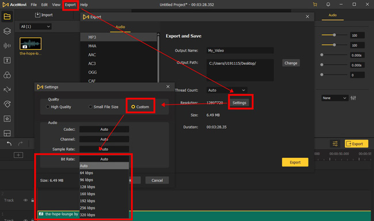Collapse the Bit Rate dropdown
Screen dimensions: 374x221
[104, 159]
